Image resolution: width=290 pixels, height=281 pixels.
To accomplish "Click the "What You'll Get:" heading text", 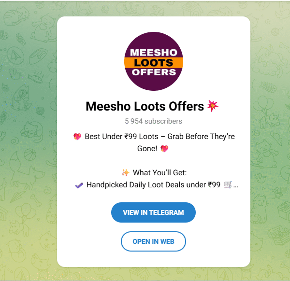I will click(x=159, y=173).
